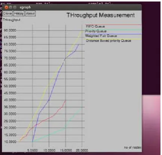Click the Weighted Fair Queue legend label
The width and height of the screenshot is (162, 155).
pos(101,36)
